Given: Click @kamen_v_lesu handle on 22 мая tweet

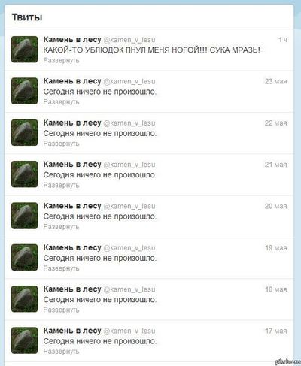Looking at the screenshot, I should 129,123.
